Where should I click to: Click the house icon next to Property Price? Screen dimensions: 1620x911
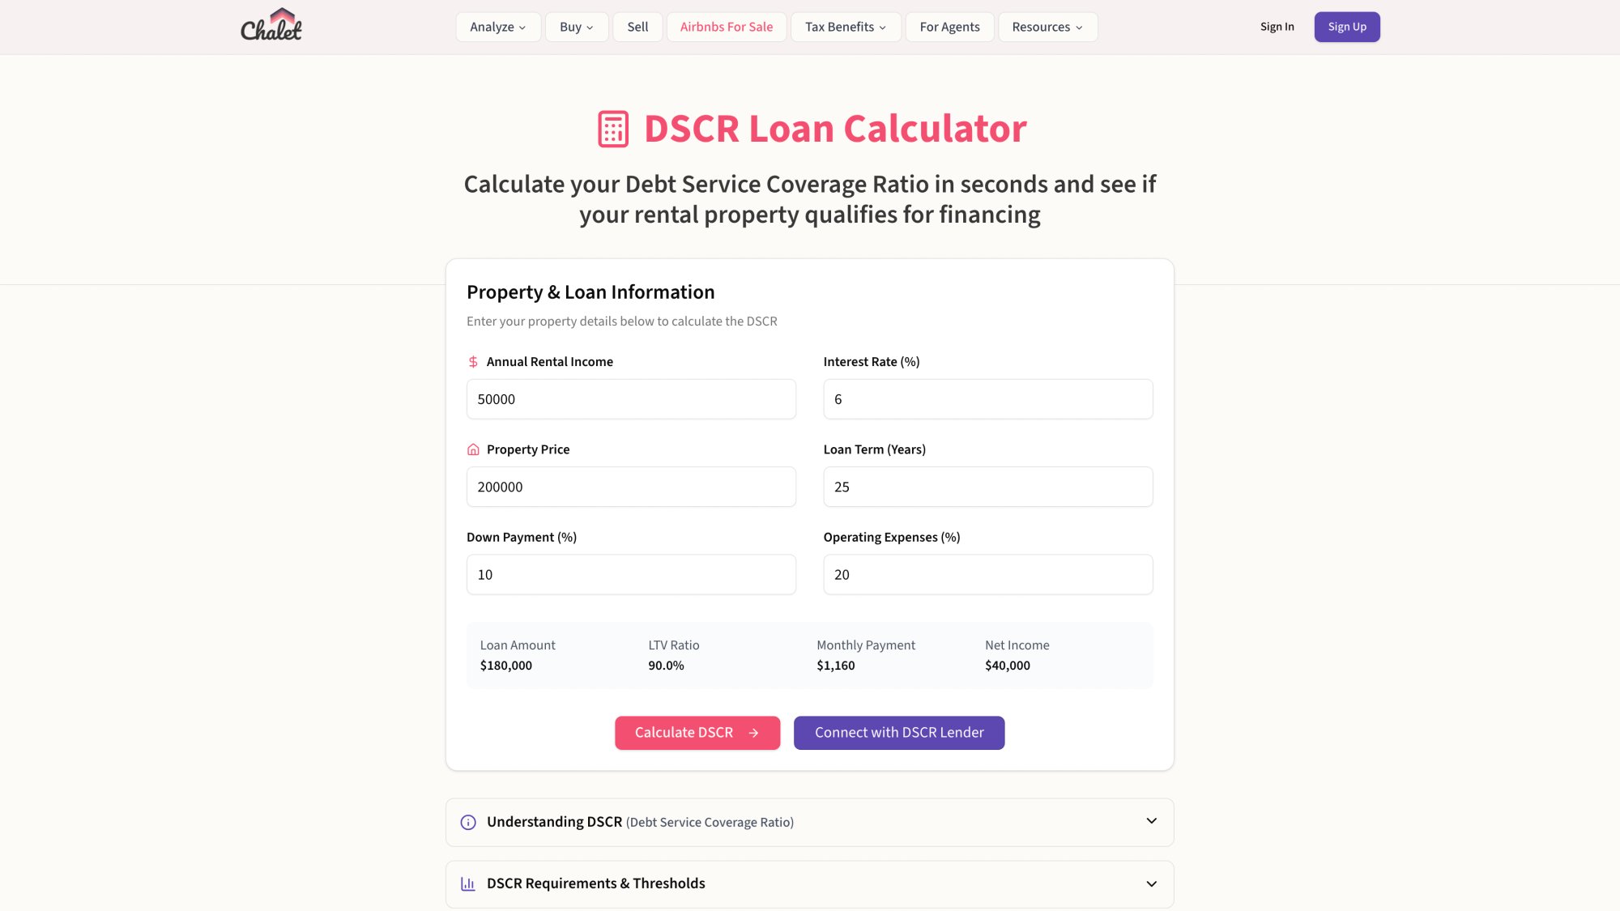(472, 449)
